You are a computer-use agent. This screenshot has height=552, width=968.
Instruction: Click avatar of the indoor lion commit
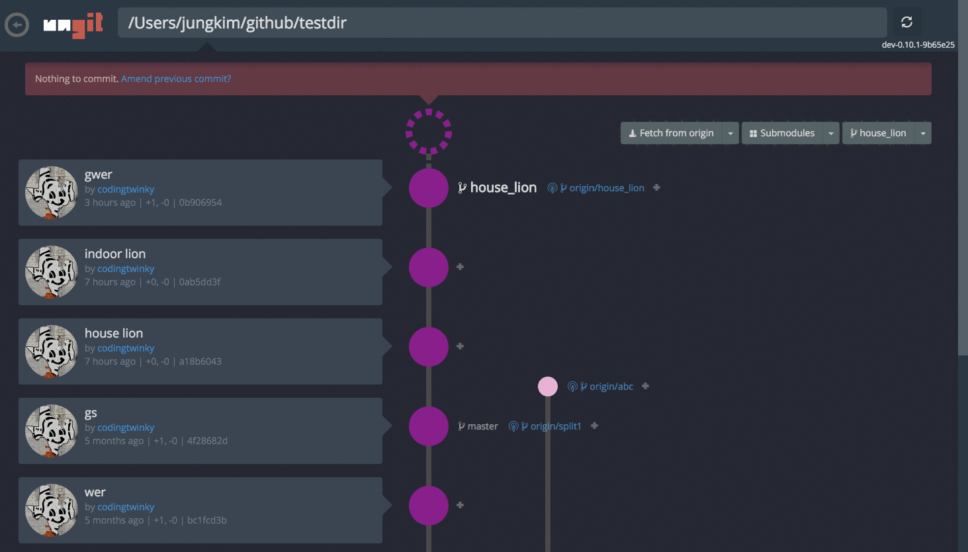click(x=52, y=272)
